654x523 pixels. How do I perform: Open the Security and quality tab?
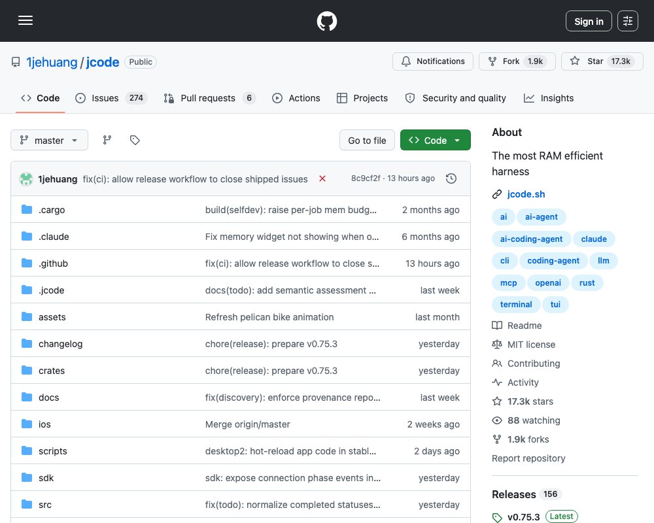[x=455, y=98]
